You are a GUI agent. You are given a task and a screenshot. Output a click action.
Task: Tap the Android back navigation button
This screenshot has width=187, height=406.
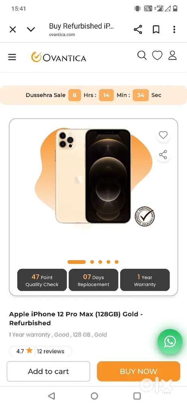(x=52, y=395)
